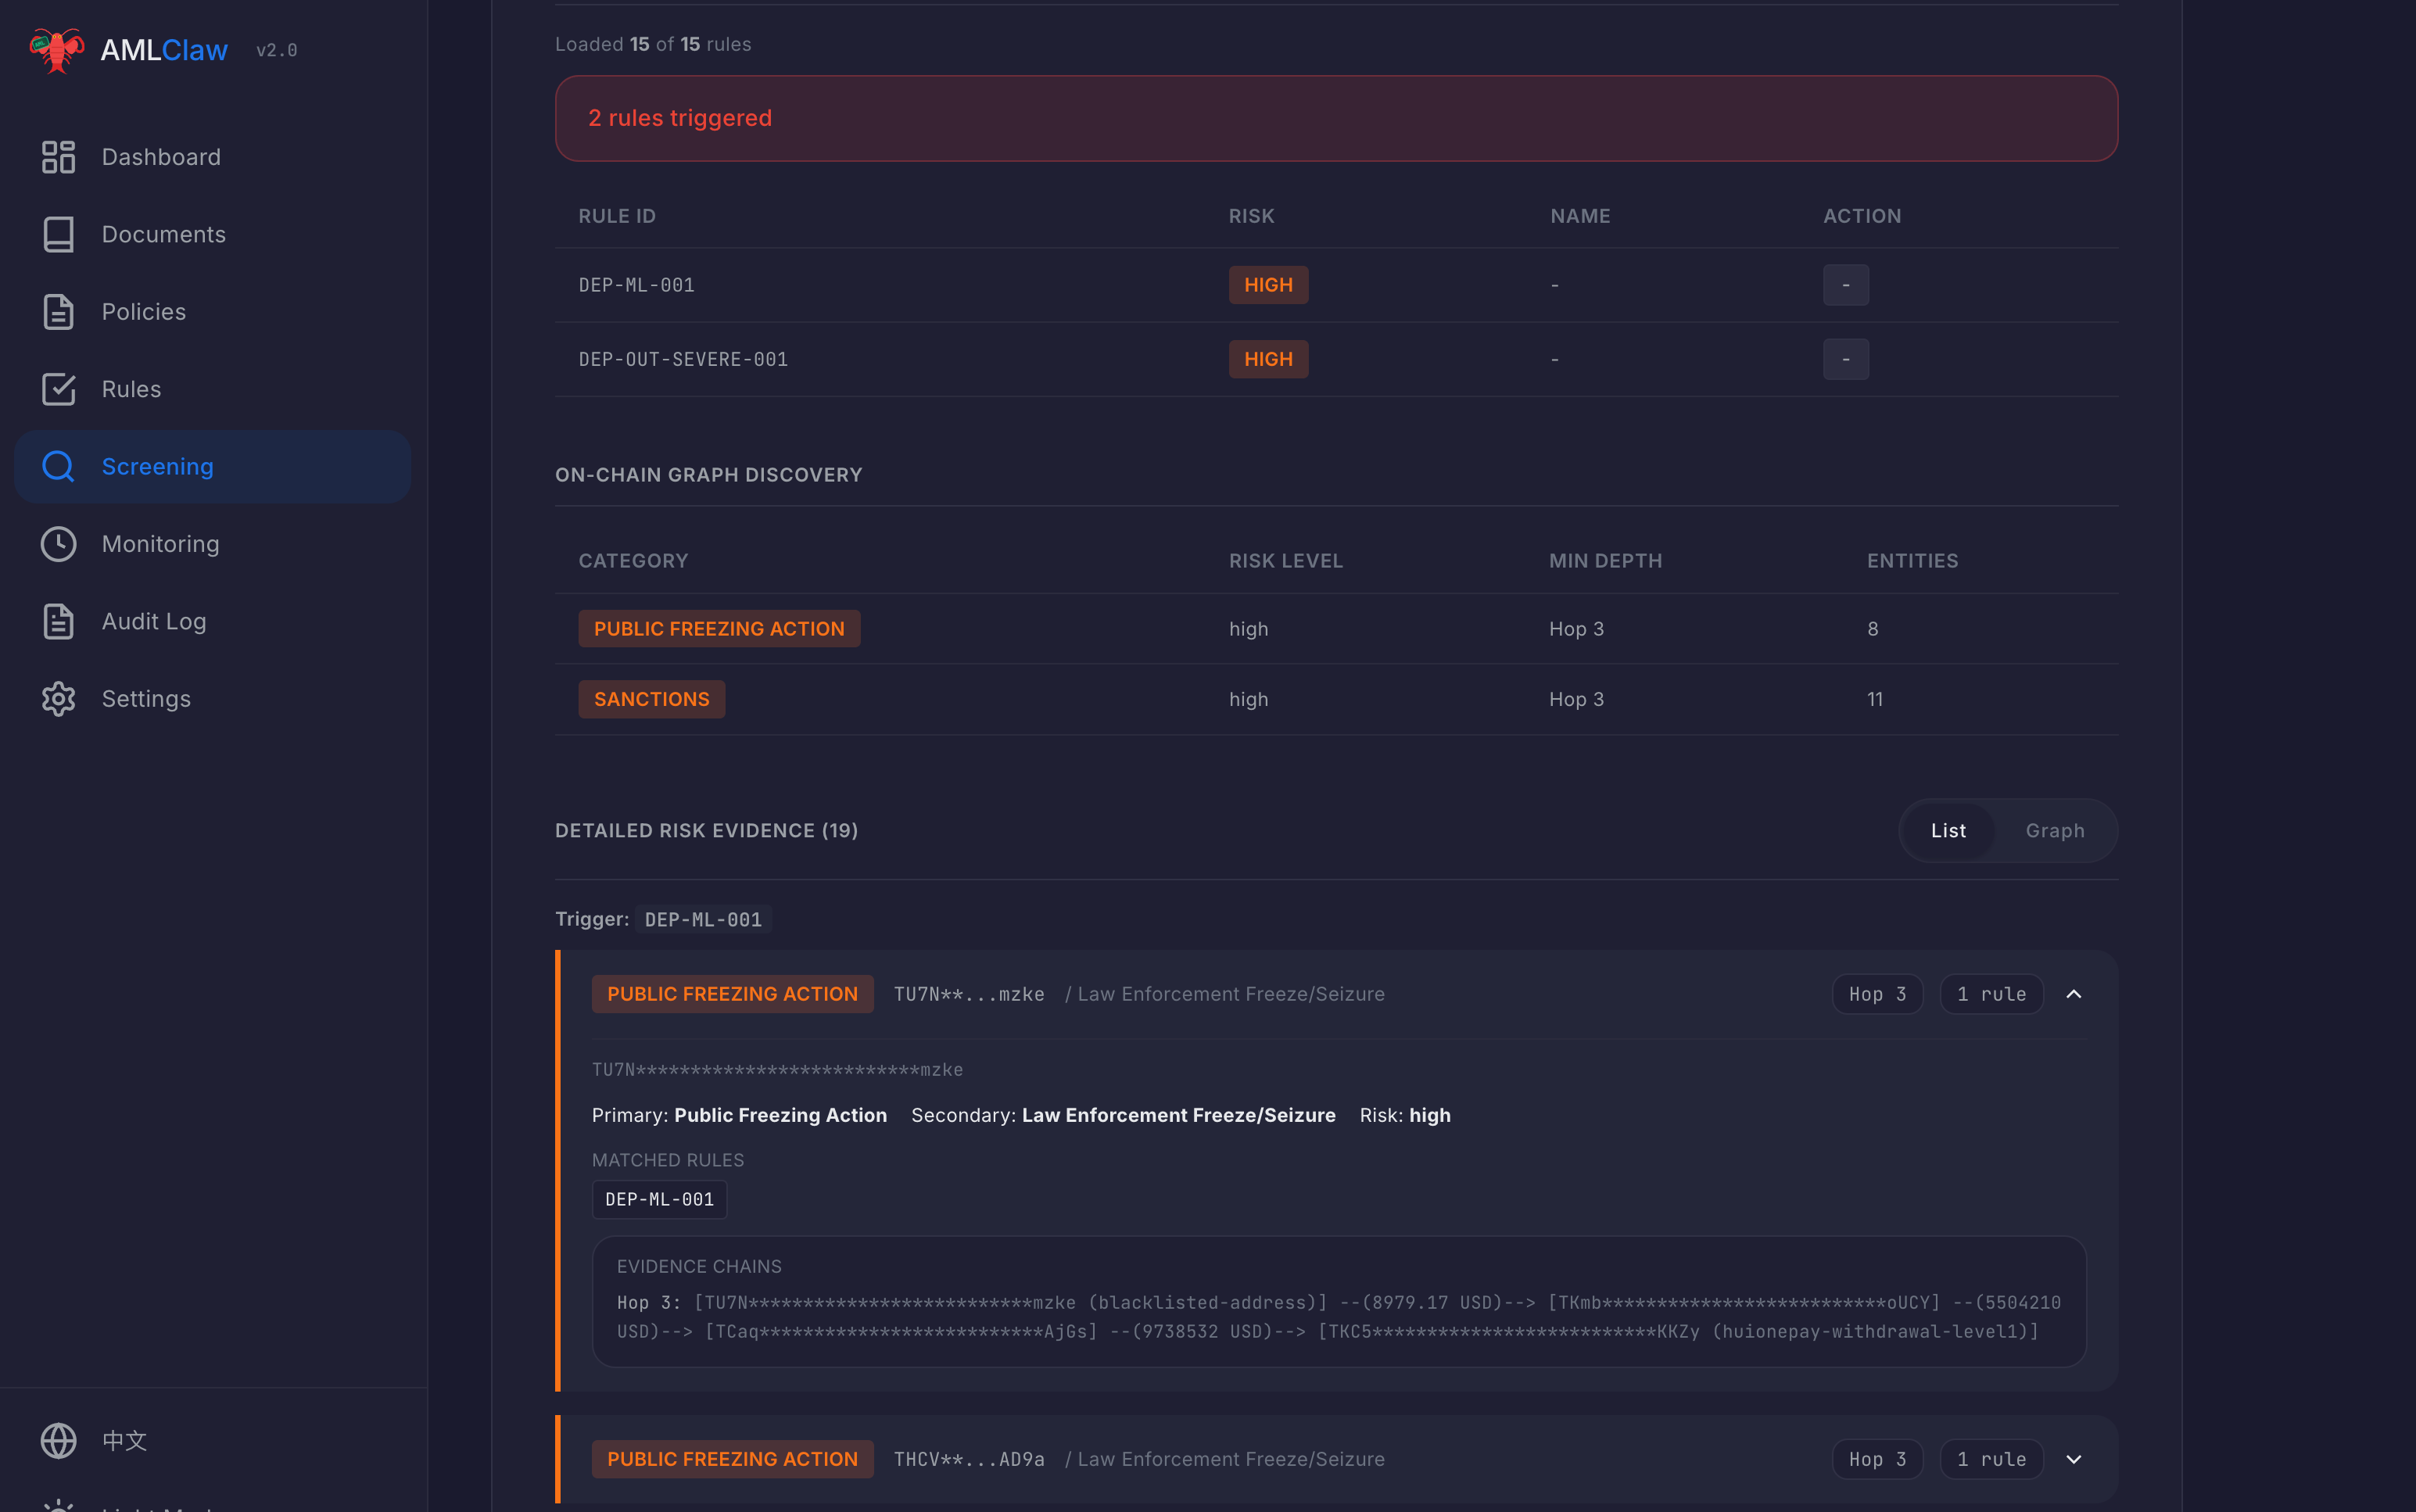Image resolution: width=2416 pixels, height=1512 pixels.
Task: Expand the THCV**...AD9a evidence card
Action: [2073, 1459]
